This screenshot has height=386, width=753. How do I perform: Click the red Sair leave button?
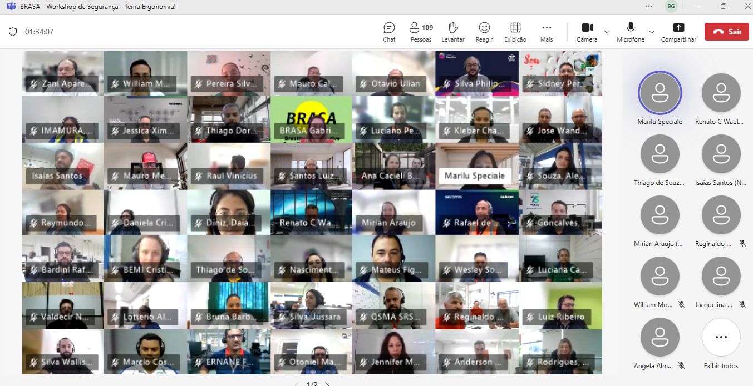coord(726,32)
